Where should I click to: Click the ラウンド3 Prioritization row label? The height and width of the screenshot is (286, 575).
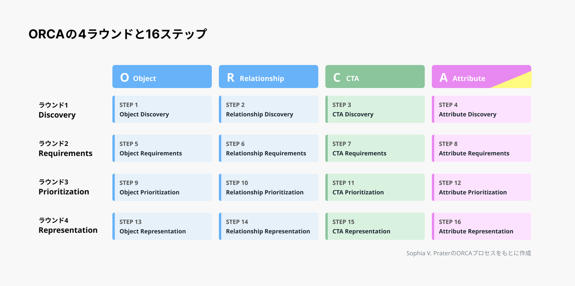click(x=64, y=187)
